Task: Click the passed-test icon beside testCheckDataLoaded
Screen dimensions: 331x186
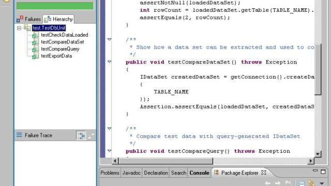Action: pos(36,35)
